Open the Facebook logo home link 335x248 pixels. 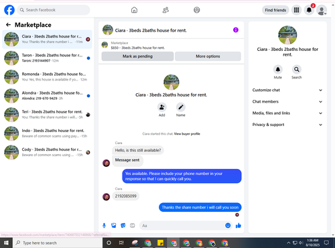click(9, 10)
